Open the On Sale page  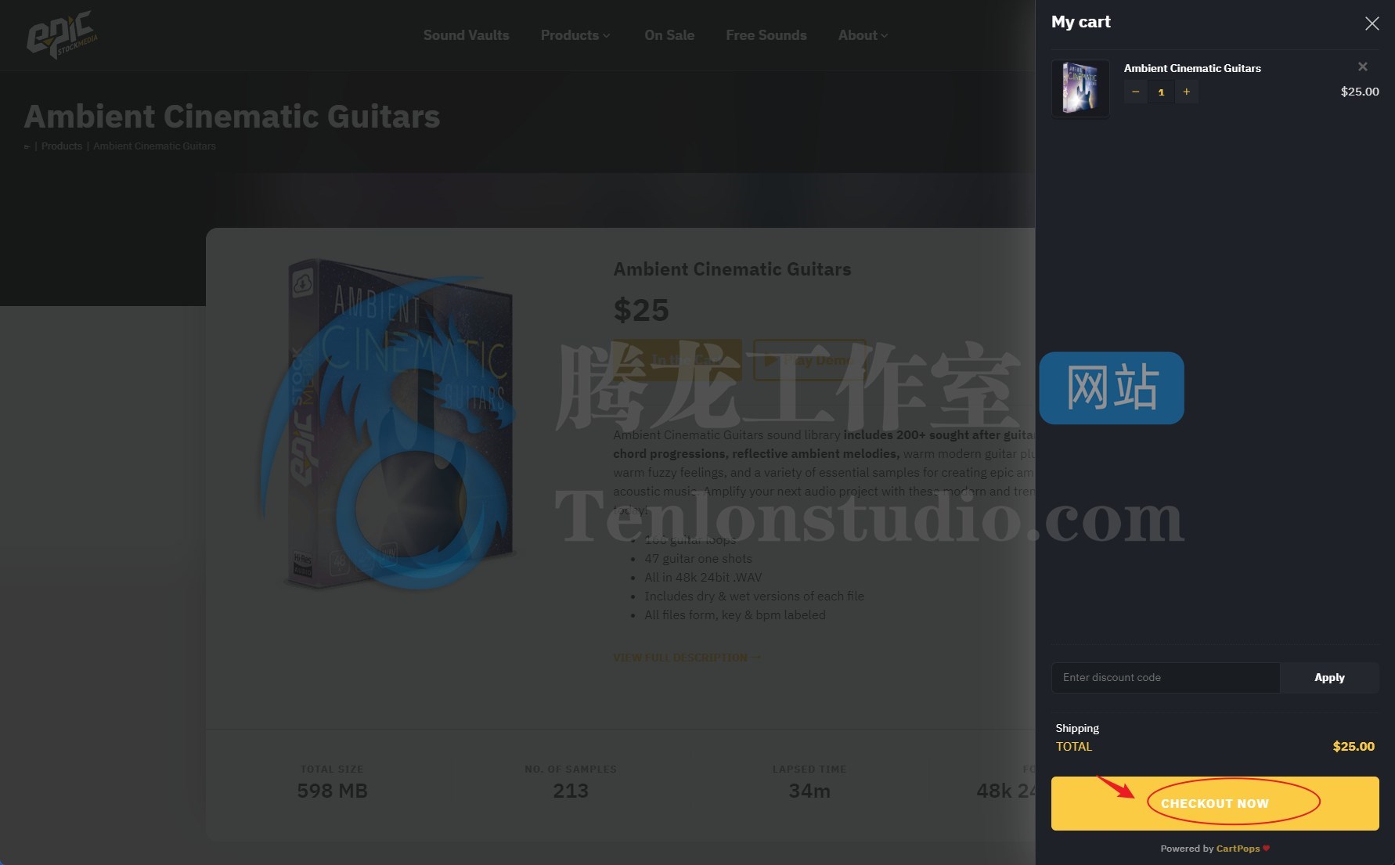point(669,35)
